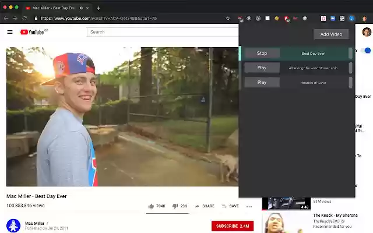This screenshot has width=373, height=233.
Task: Subscribe to Mac Miller 2.4M
Action: pos(233,226)
